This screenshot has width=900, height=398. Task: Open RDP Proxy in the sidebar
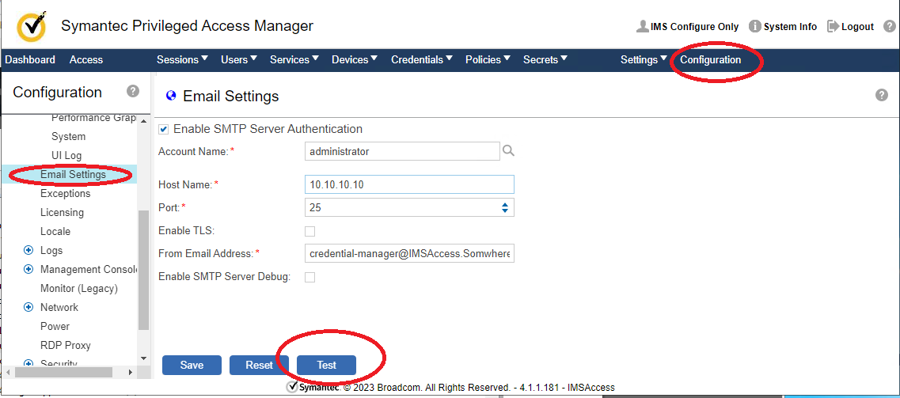[66, 345]
